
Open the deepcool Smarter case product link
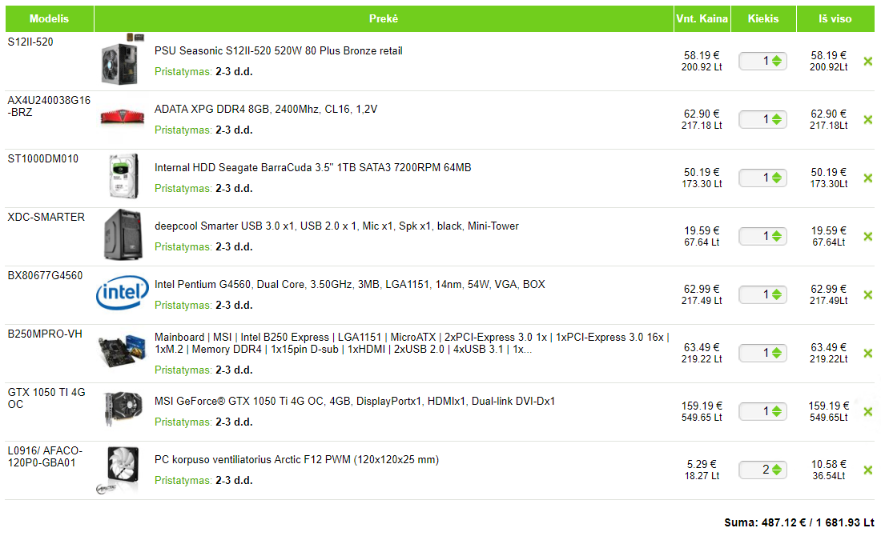click(x=336, y=226)
